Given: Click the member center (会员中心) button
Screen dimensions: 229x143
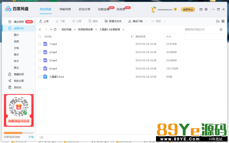Looking at the screenshot, I should 188,9.
